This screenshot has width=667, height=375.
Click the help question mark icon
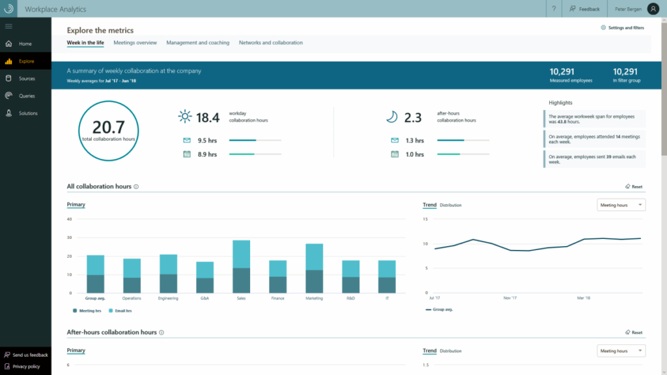[554, 8]
